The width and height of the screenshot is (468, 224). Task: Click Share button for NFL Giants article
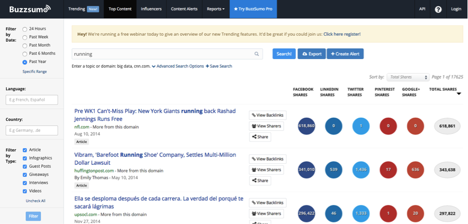(260, 137)
